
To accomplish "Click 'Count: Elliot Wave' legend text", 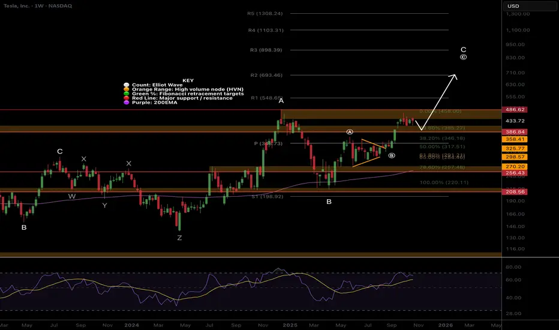I will point(157,85).
